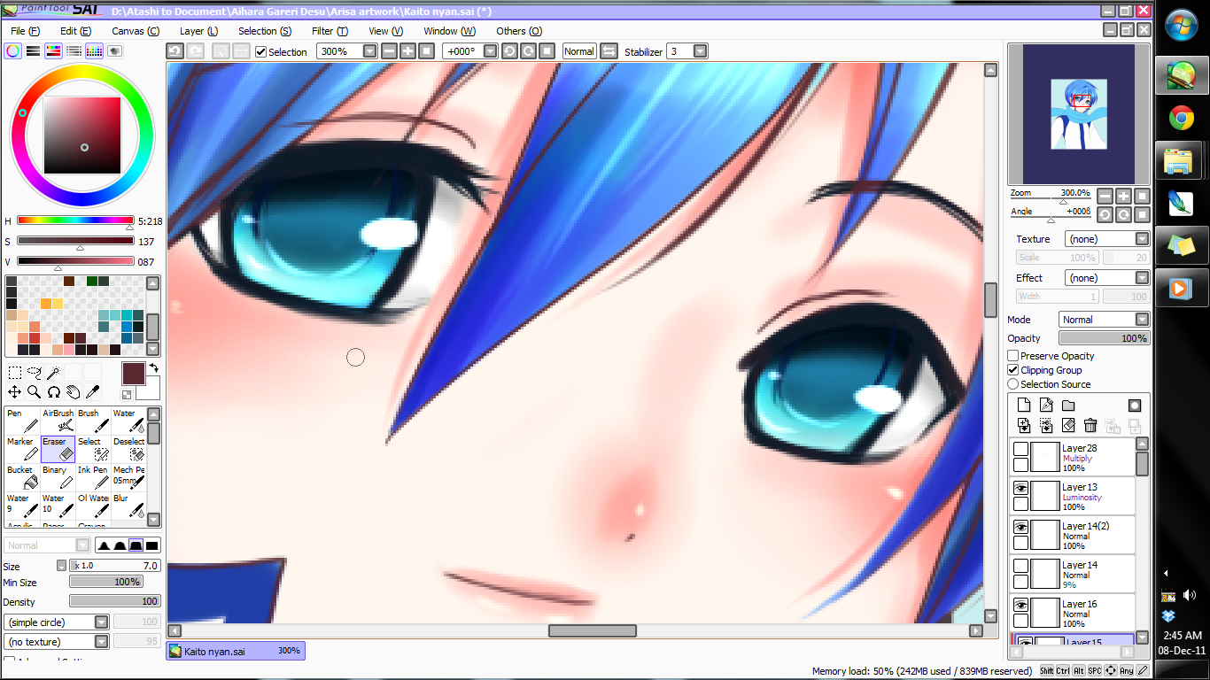
Task: Create a new layer folder
Action: [1068, 406]
